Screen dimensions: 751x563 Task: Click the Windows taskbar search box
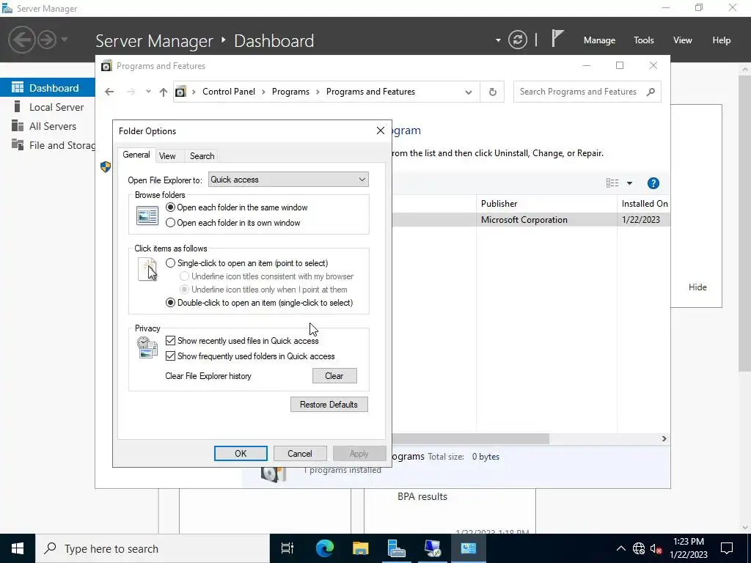[153, 548]
